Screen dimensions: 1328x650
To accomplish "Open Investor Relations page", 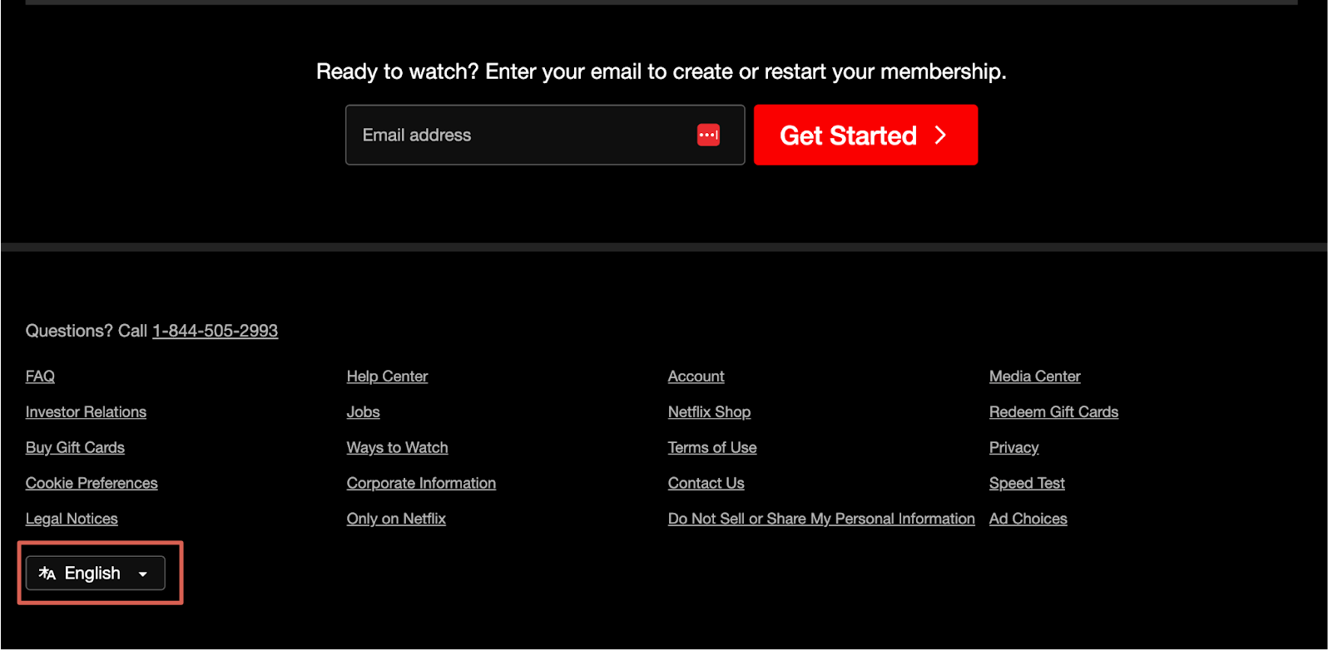I will [86, 412].
